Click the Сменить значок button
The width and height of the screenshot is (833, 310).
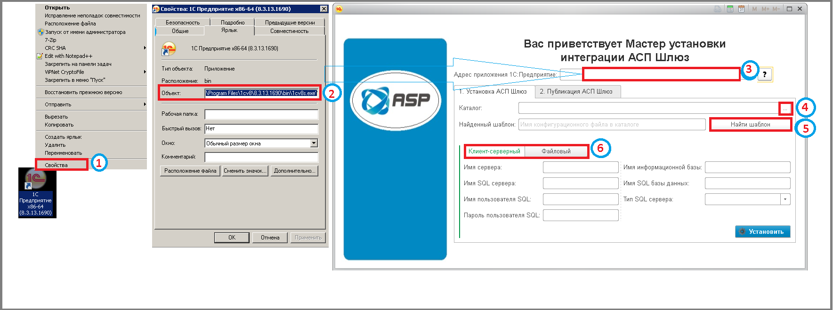coord(245,171)
